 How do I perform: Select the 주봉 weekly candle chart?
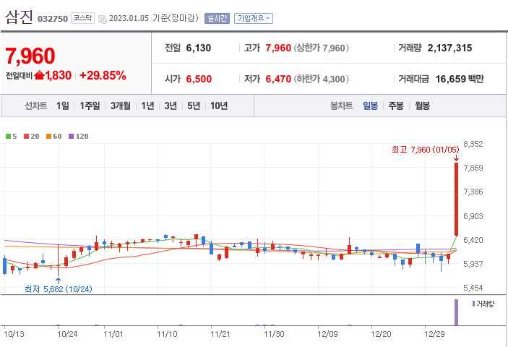[x=396, y=106]
